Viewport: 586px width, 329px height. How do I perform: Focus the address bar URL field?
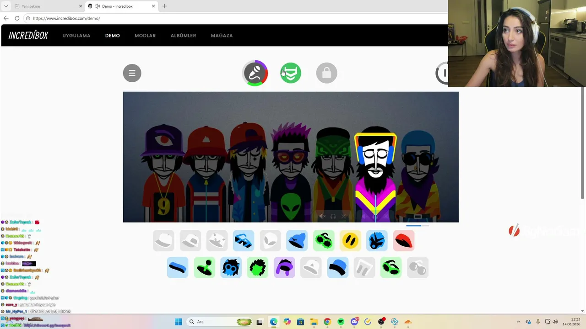(235, 18)
